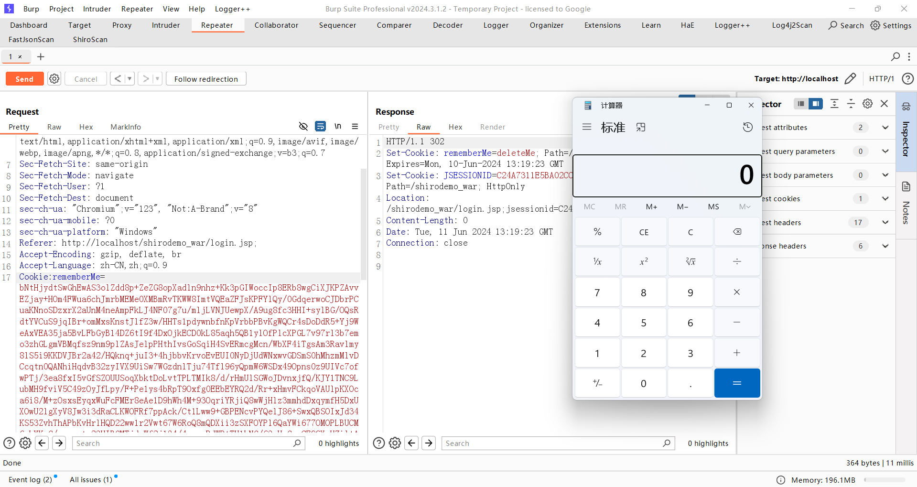
Task: Switch Request view to Hex
Action: coord(86,127)
